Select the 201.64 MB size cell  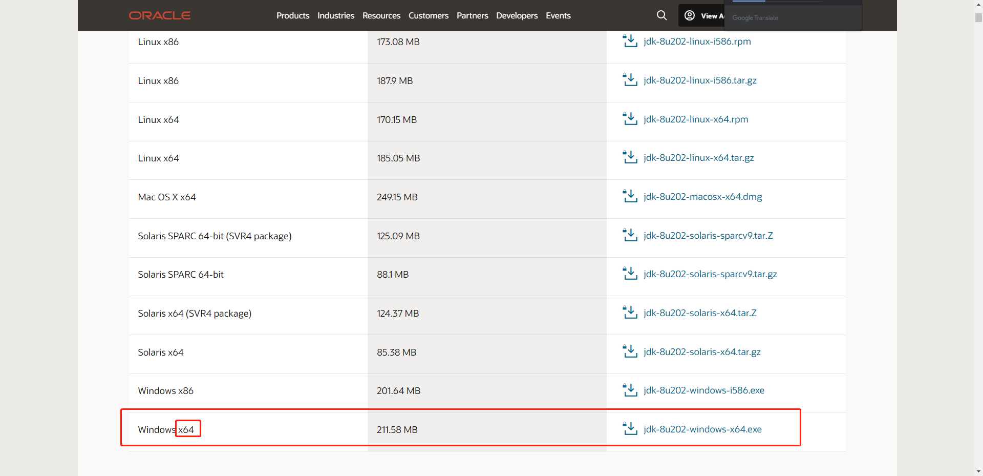point(487,393)
